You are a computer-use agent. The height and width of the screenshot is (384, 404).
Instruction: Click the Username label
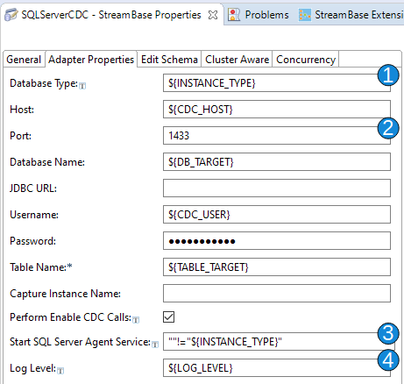point(34,215)
